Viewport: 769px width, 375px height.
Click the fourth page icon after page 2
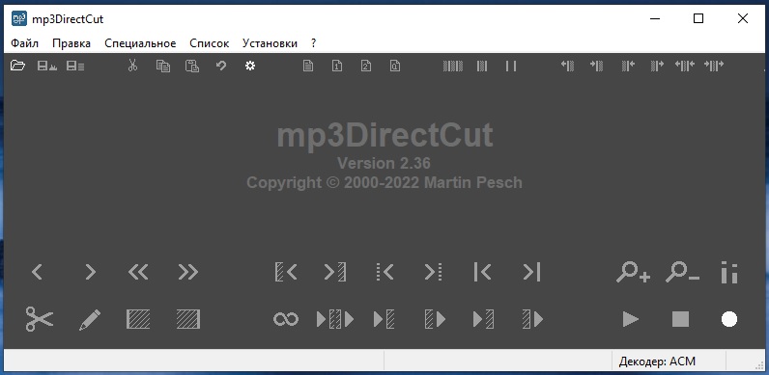pos(395,66)
